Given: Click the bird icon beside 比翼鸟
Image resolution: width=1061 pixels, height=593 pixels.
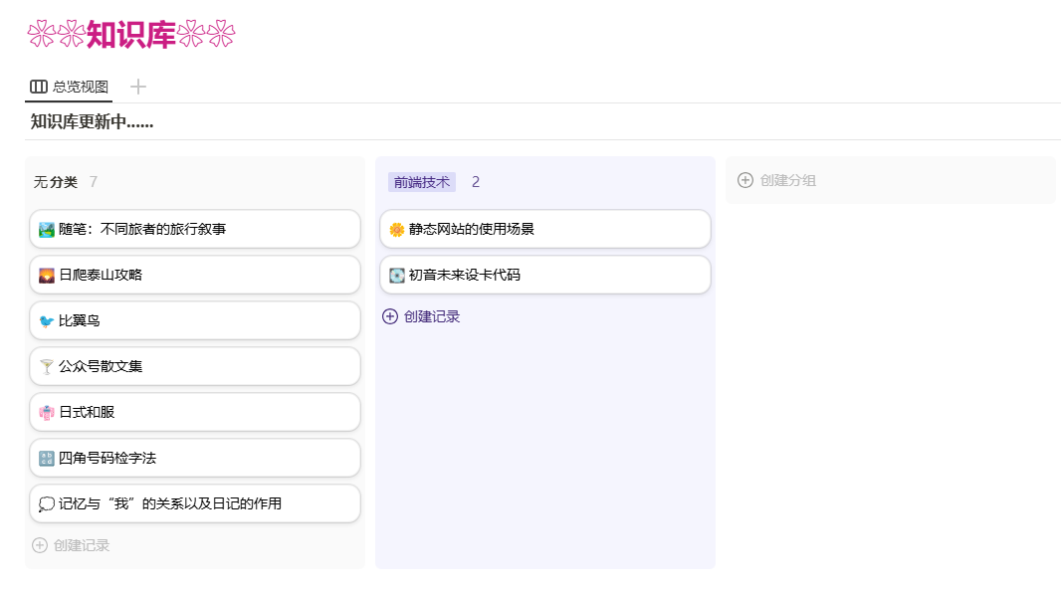Looking at the screenshot, I should pos(46,321).
